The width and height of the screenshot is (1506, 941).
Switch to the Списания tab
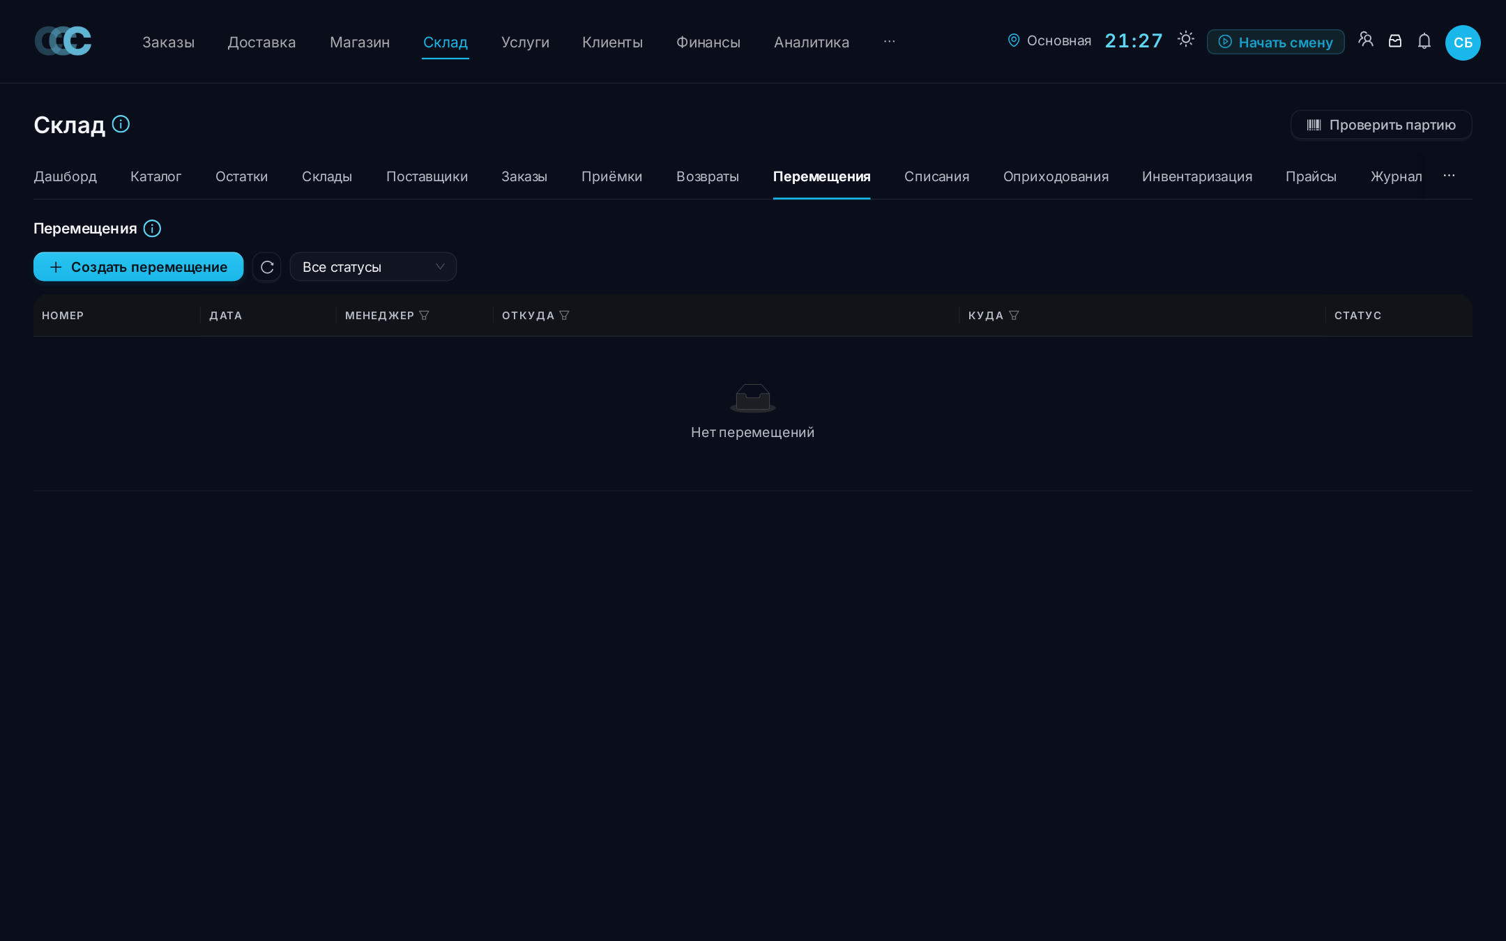pos(936,176)
